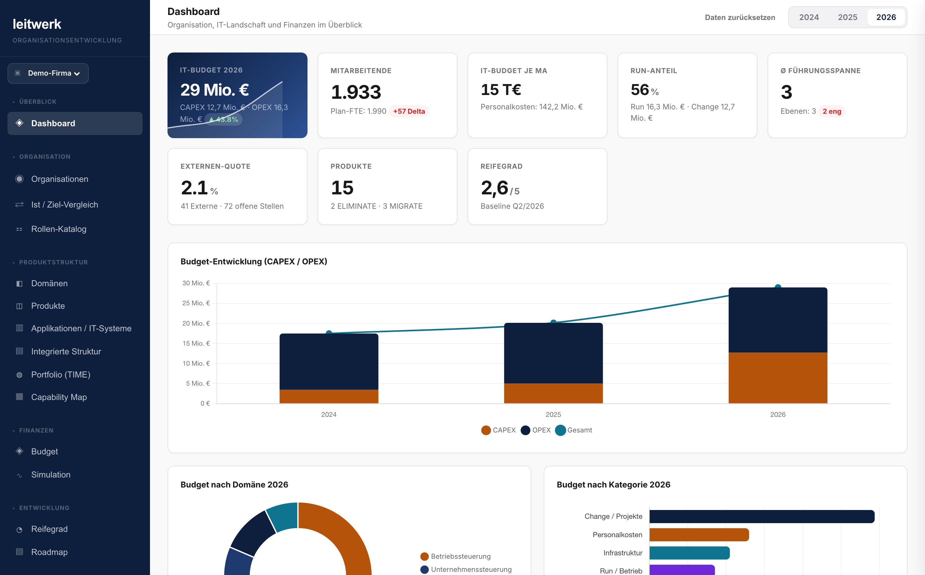925x575 pixels.
Task: Toggle Gesamt series in chart legend
Action: [x=573, y=430]
